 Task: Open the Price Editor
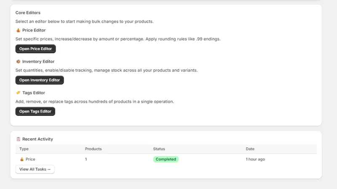coord(35,49)
